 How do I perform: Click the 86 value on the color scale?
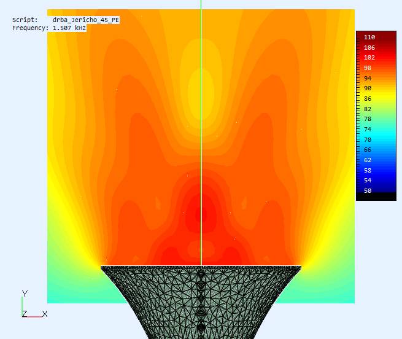click(x=368, y=98)
